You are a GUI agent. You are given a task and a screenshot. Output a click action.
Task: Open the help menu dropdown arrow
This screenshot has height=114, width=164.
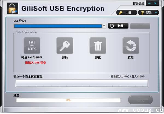[156, 13]
